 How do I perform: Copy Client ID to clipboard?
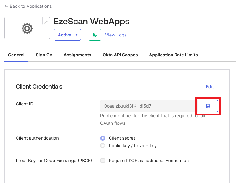(208, 106)
